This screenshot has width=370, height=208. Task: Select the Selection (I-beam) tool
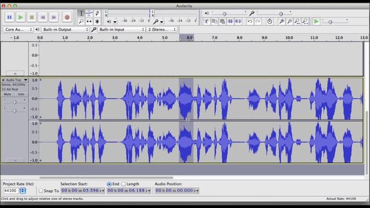click(x=81, y=13)
